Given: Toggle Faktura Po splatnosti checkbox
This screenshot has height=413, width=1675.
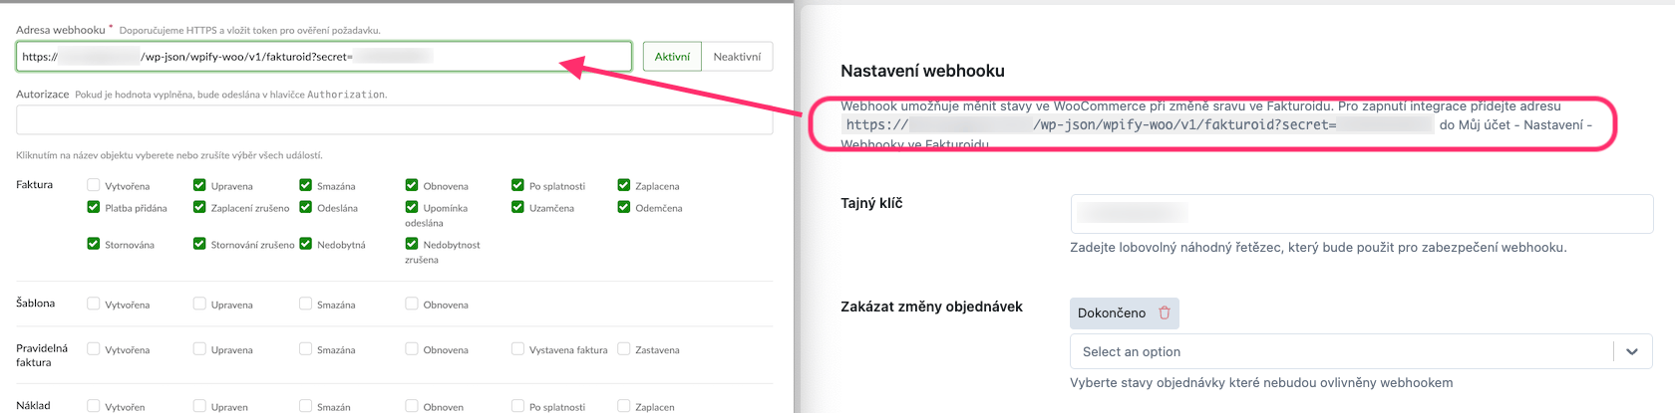Looking at the screenshot, I should (517, 185).
